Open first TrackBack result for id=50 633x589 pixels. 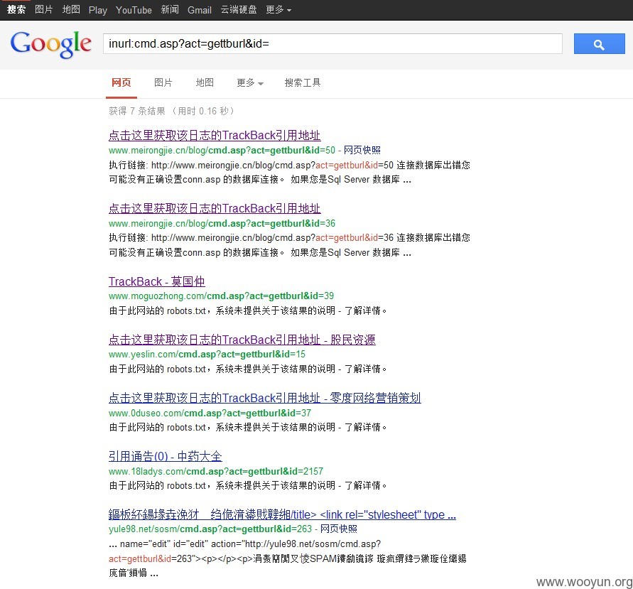click(215, 135)
